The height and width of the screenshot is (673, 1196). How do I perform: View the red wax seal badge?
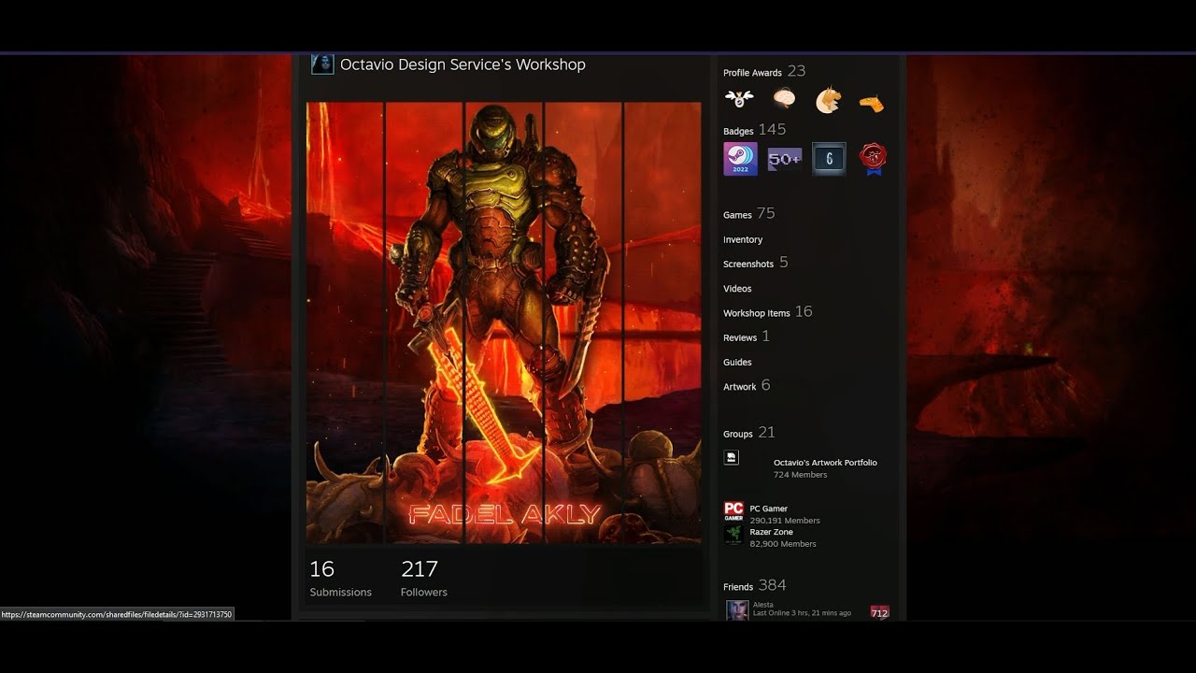(x=873, y=159)
